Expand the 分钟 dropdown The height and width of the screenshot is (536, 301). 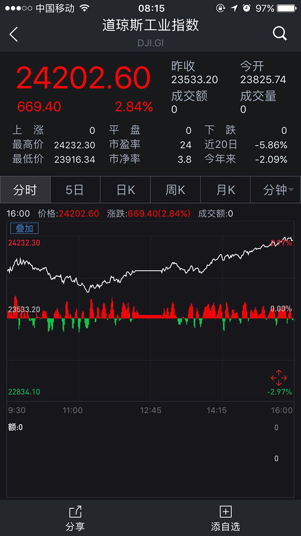pos(276,190)
